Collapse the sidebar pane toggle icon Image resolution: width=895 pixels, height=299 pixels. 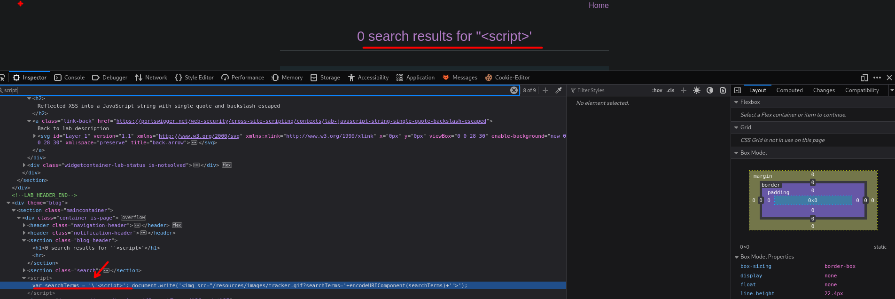coord(738,90)
